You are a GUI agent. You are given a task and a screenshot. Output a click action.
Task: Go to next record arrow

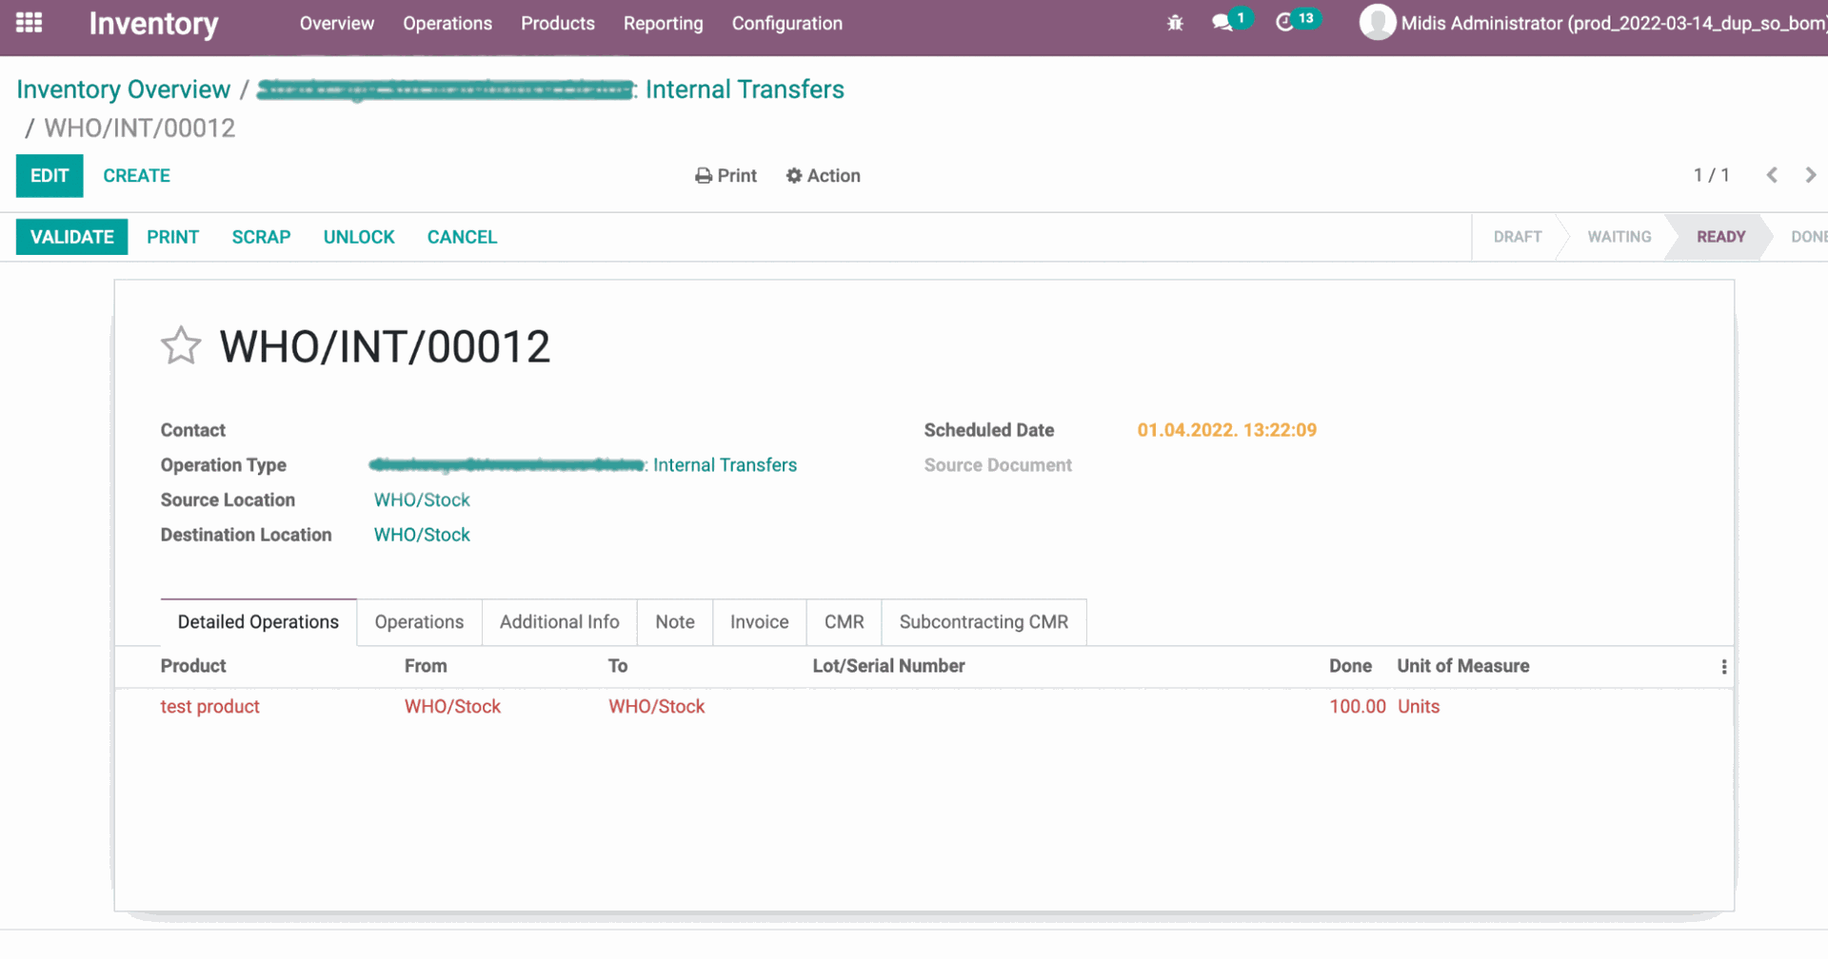[1810, 175]
